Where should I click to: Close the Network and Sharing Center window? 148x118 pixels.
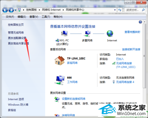tap(141, 2)
